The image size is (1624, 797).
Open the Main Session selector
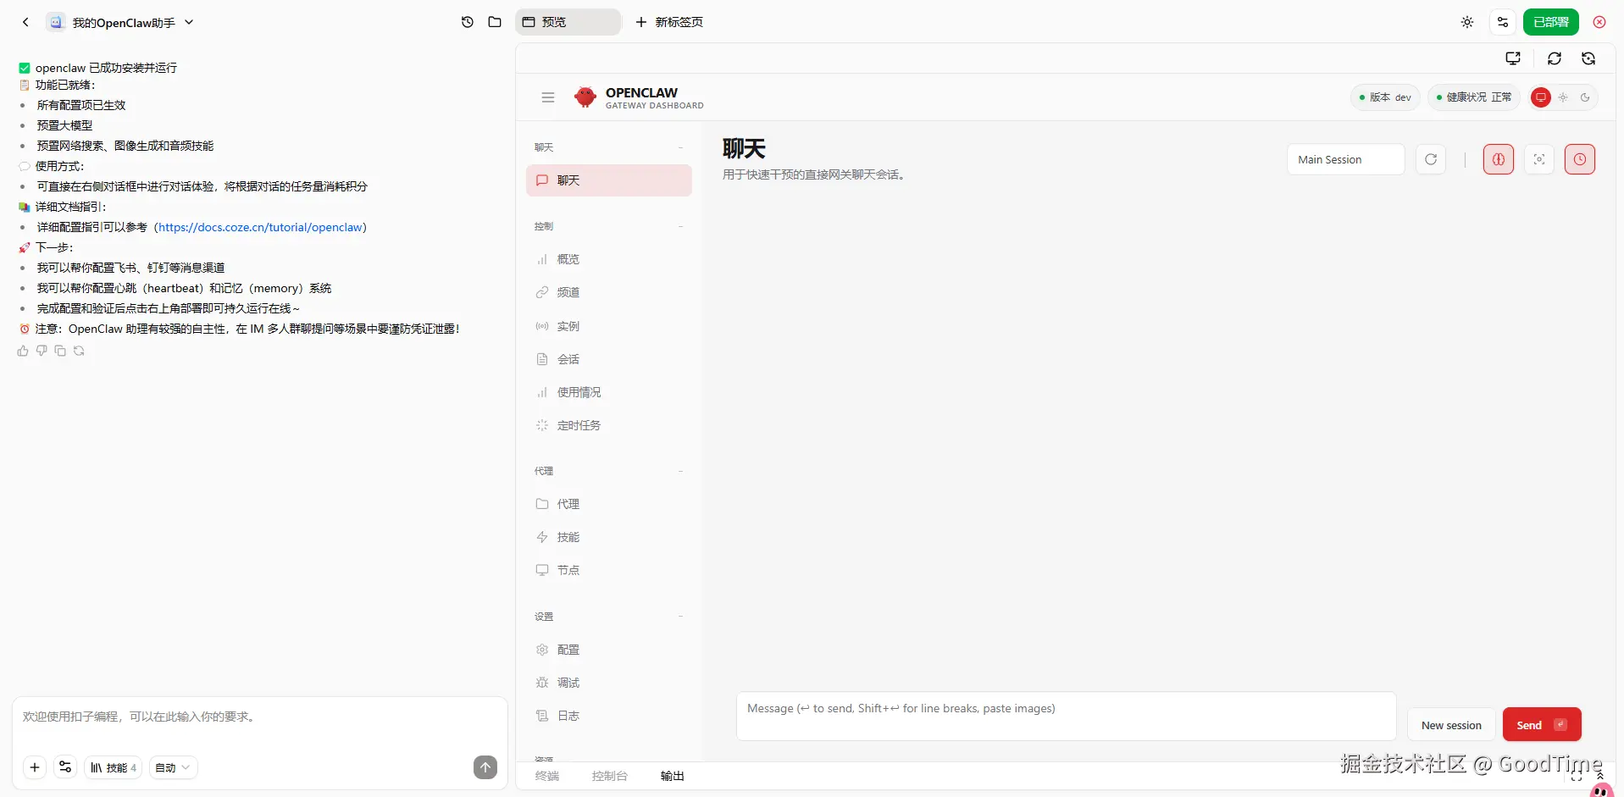pyautogui.click(x=1345, y=159)
